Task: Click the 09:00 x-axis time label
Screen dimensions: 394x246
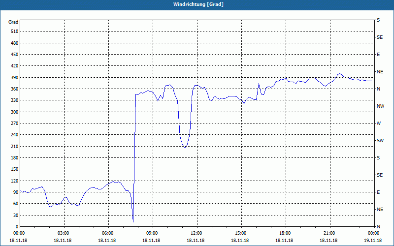Action: [153, 233]
